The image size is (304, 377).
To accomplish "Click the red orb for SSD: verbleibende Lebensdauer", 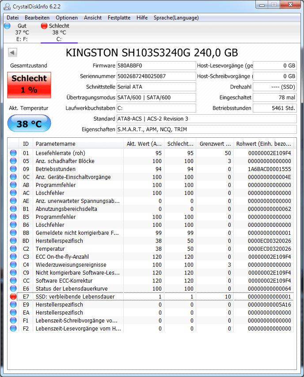I will click(x=13, y=296).
